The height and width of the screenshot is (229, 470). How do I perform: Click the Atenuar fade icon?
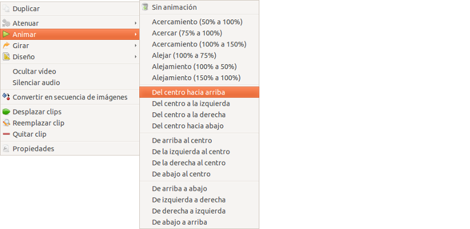[x=6, y=23]
